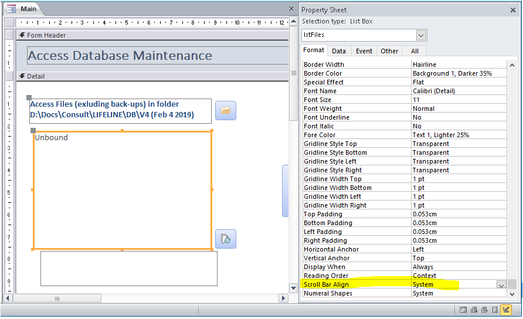Switch to the Format tab
The image size is (523, 319).
click(314, 50)
